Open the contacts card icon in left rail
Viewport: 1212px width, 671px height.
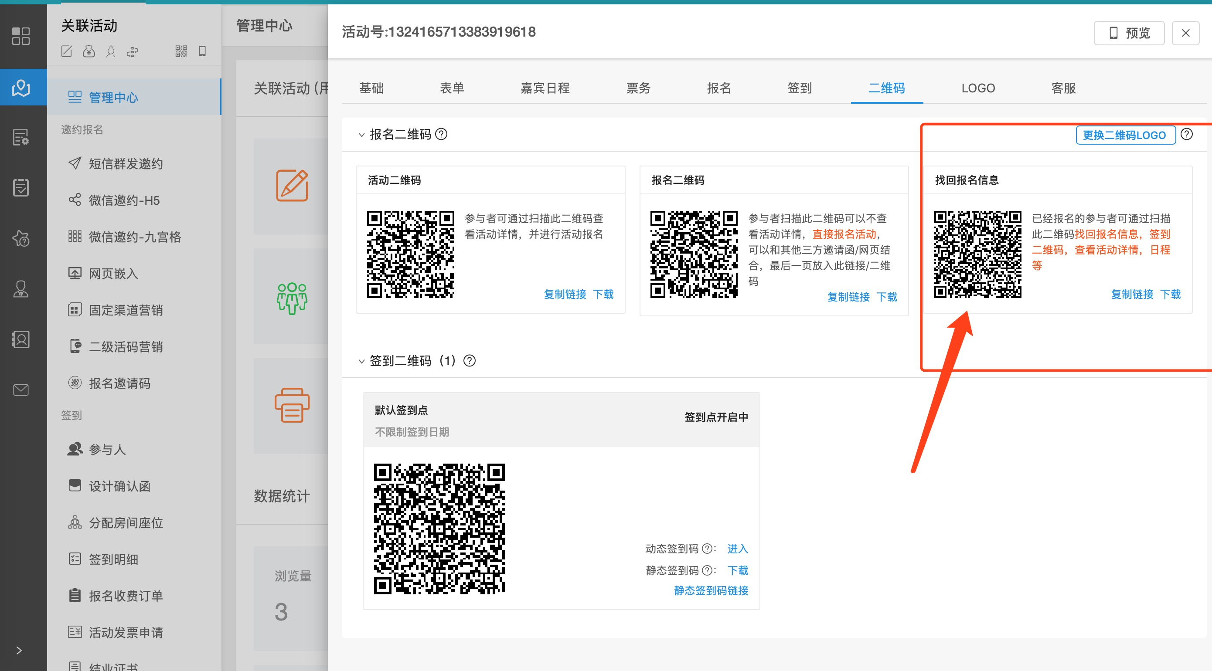pyautogui.click(x=20, y=339)
